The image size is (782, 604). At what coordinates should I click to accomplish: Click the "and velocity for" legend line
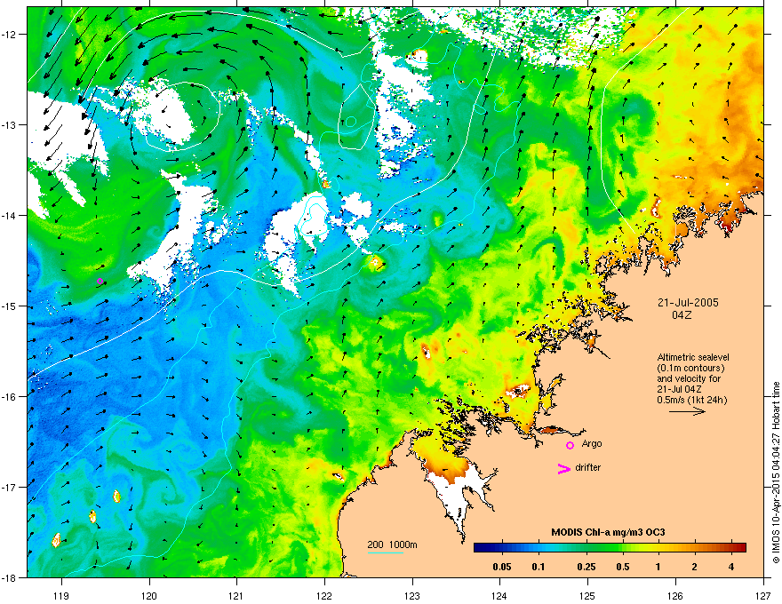coord(689,378)
